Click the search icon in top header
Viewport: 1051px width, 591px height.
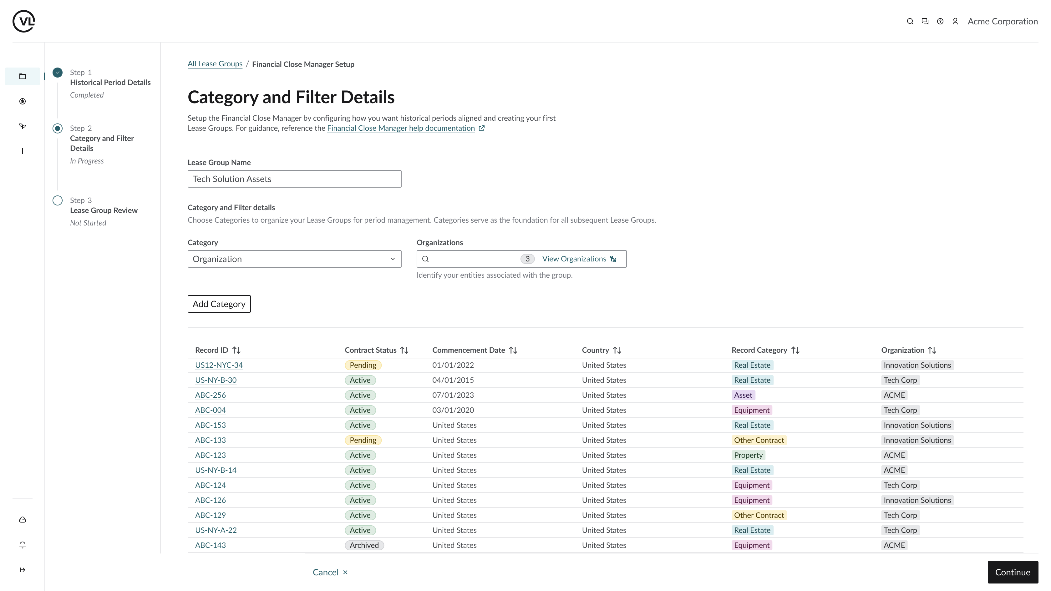click(x=910, y=21)
